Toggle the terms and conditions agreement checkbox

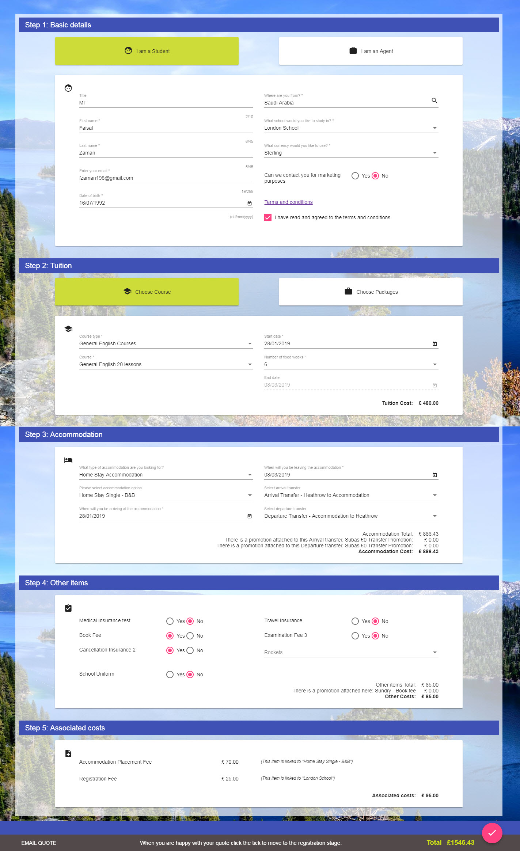(268, 217)
